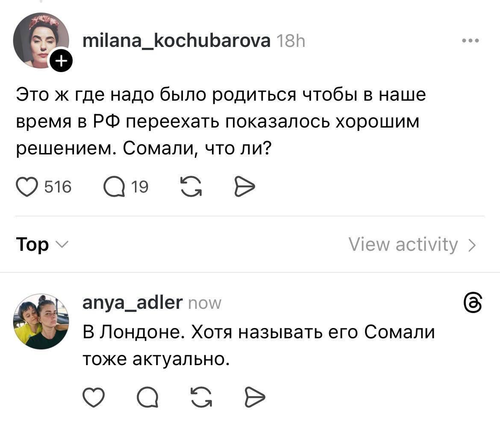The width and height of the screenshot is (500, 424).
Task: Open View activity
Action: pos(412,244)
